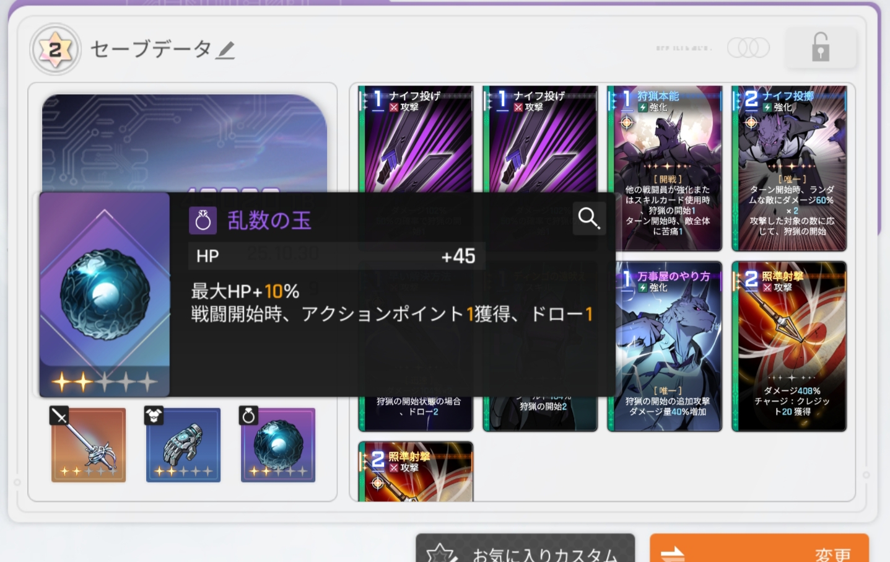Click the level 2 star badge

click(55, 50)
